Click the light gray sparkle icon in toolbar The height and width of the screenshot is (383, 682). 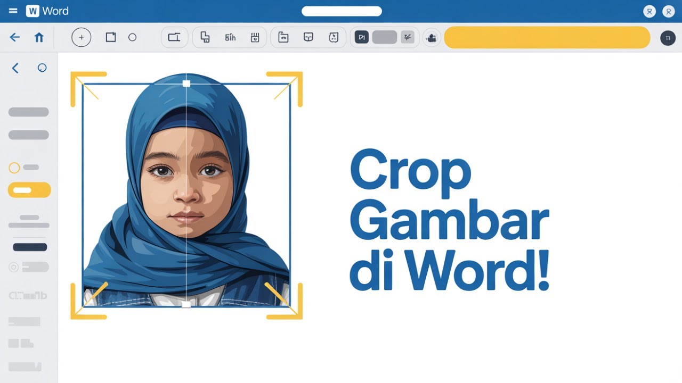408,37
